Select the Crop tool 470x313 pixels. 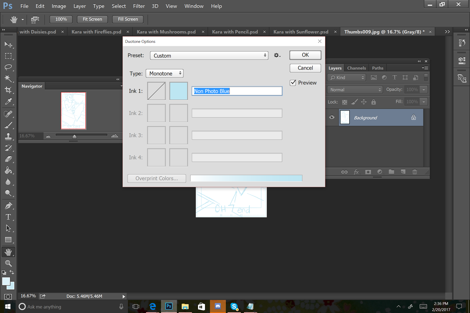(8, 90)
